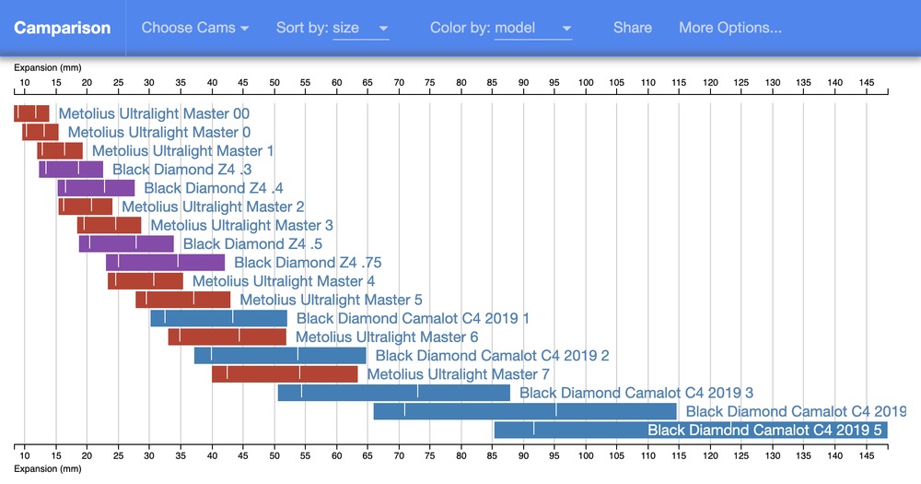Click the Share button
Screen dimensions: 921x484
tap(633, 28)
